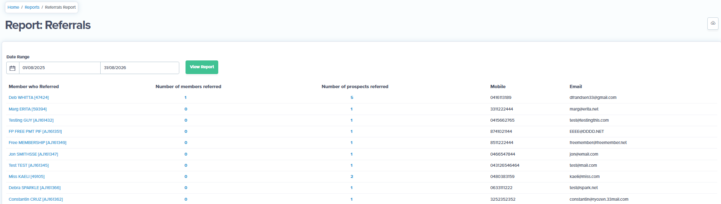The height and width of the screenshot is (204, 721).
Task: Select mobile number 8741021144
Action: (501, 132)
